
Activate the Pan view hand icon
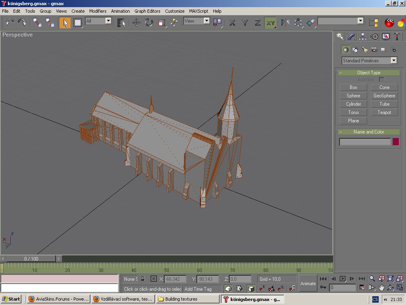pyautogui.click(x=381, y=287)
